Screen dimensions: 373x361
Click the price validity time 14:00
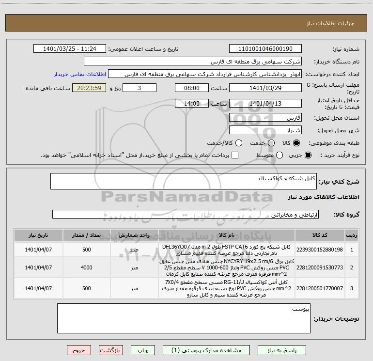(x=192, y=103)
